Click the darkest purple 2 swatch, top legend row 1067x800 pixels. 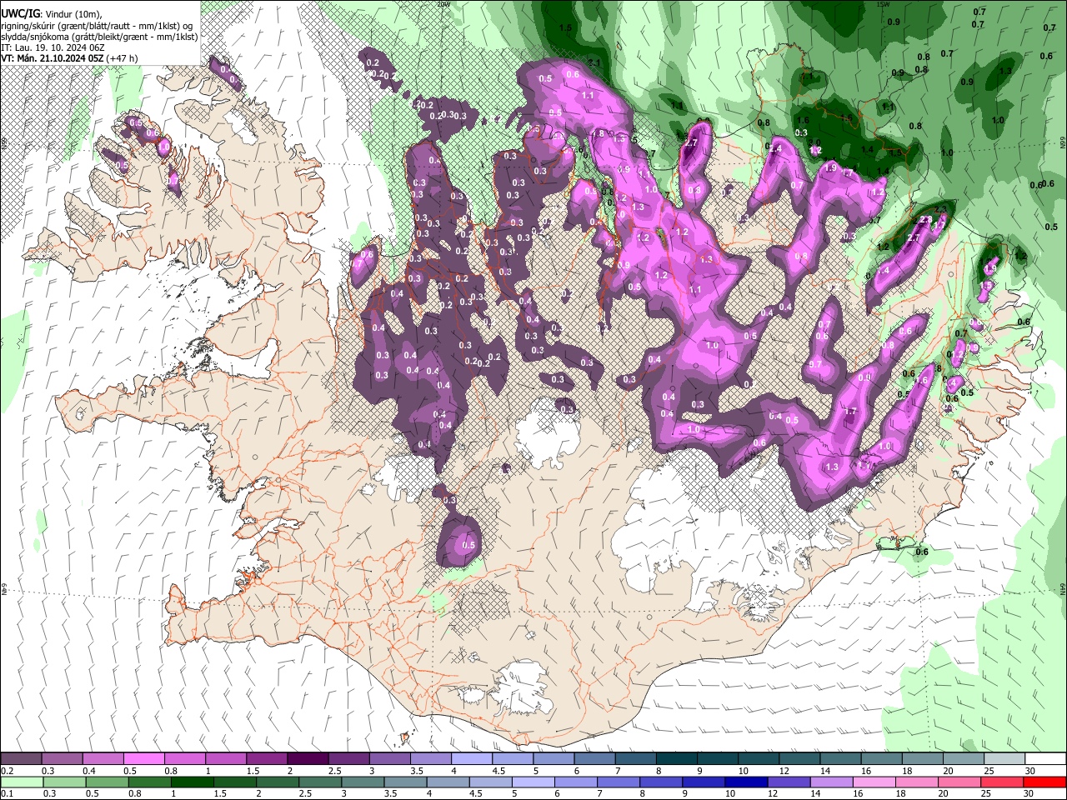pyautogui.click(x=308, y=759)
